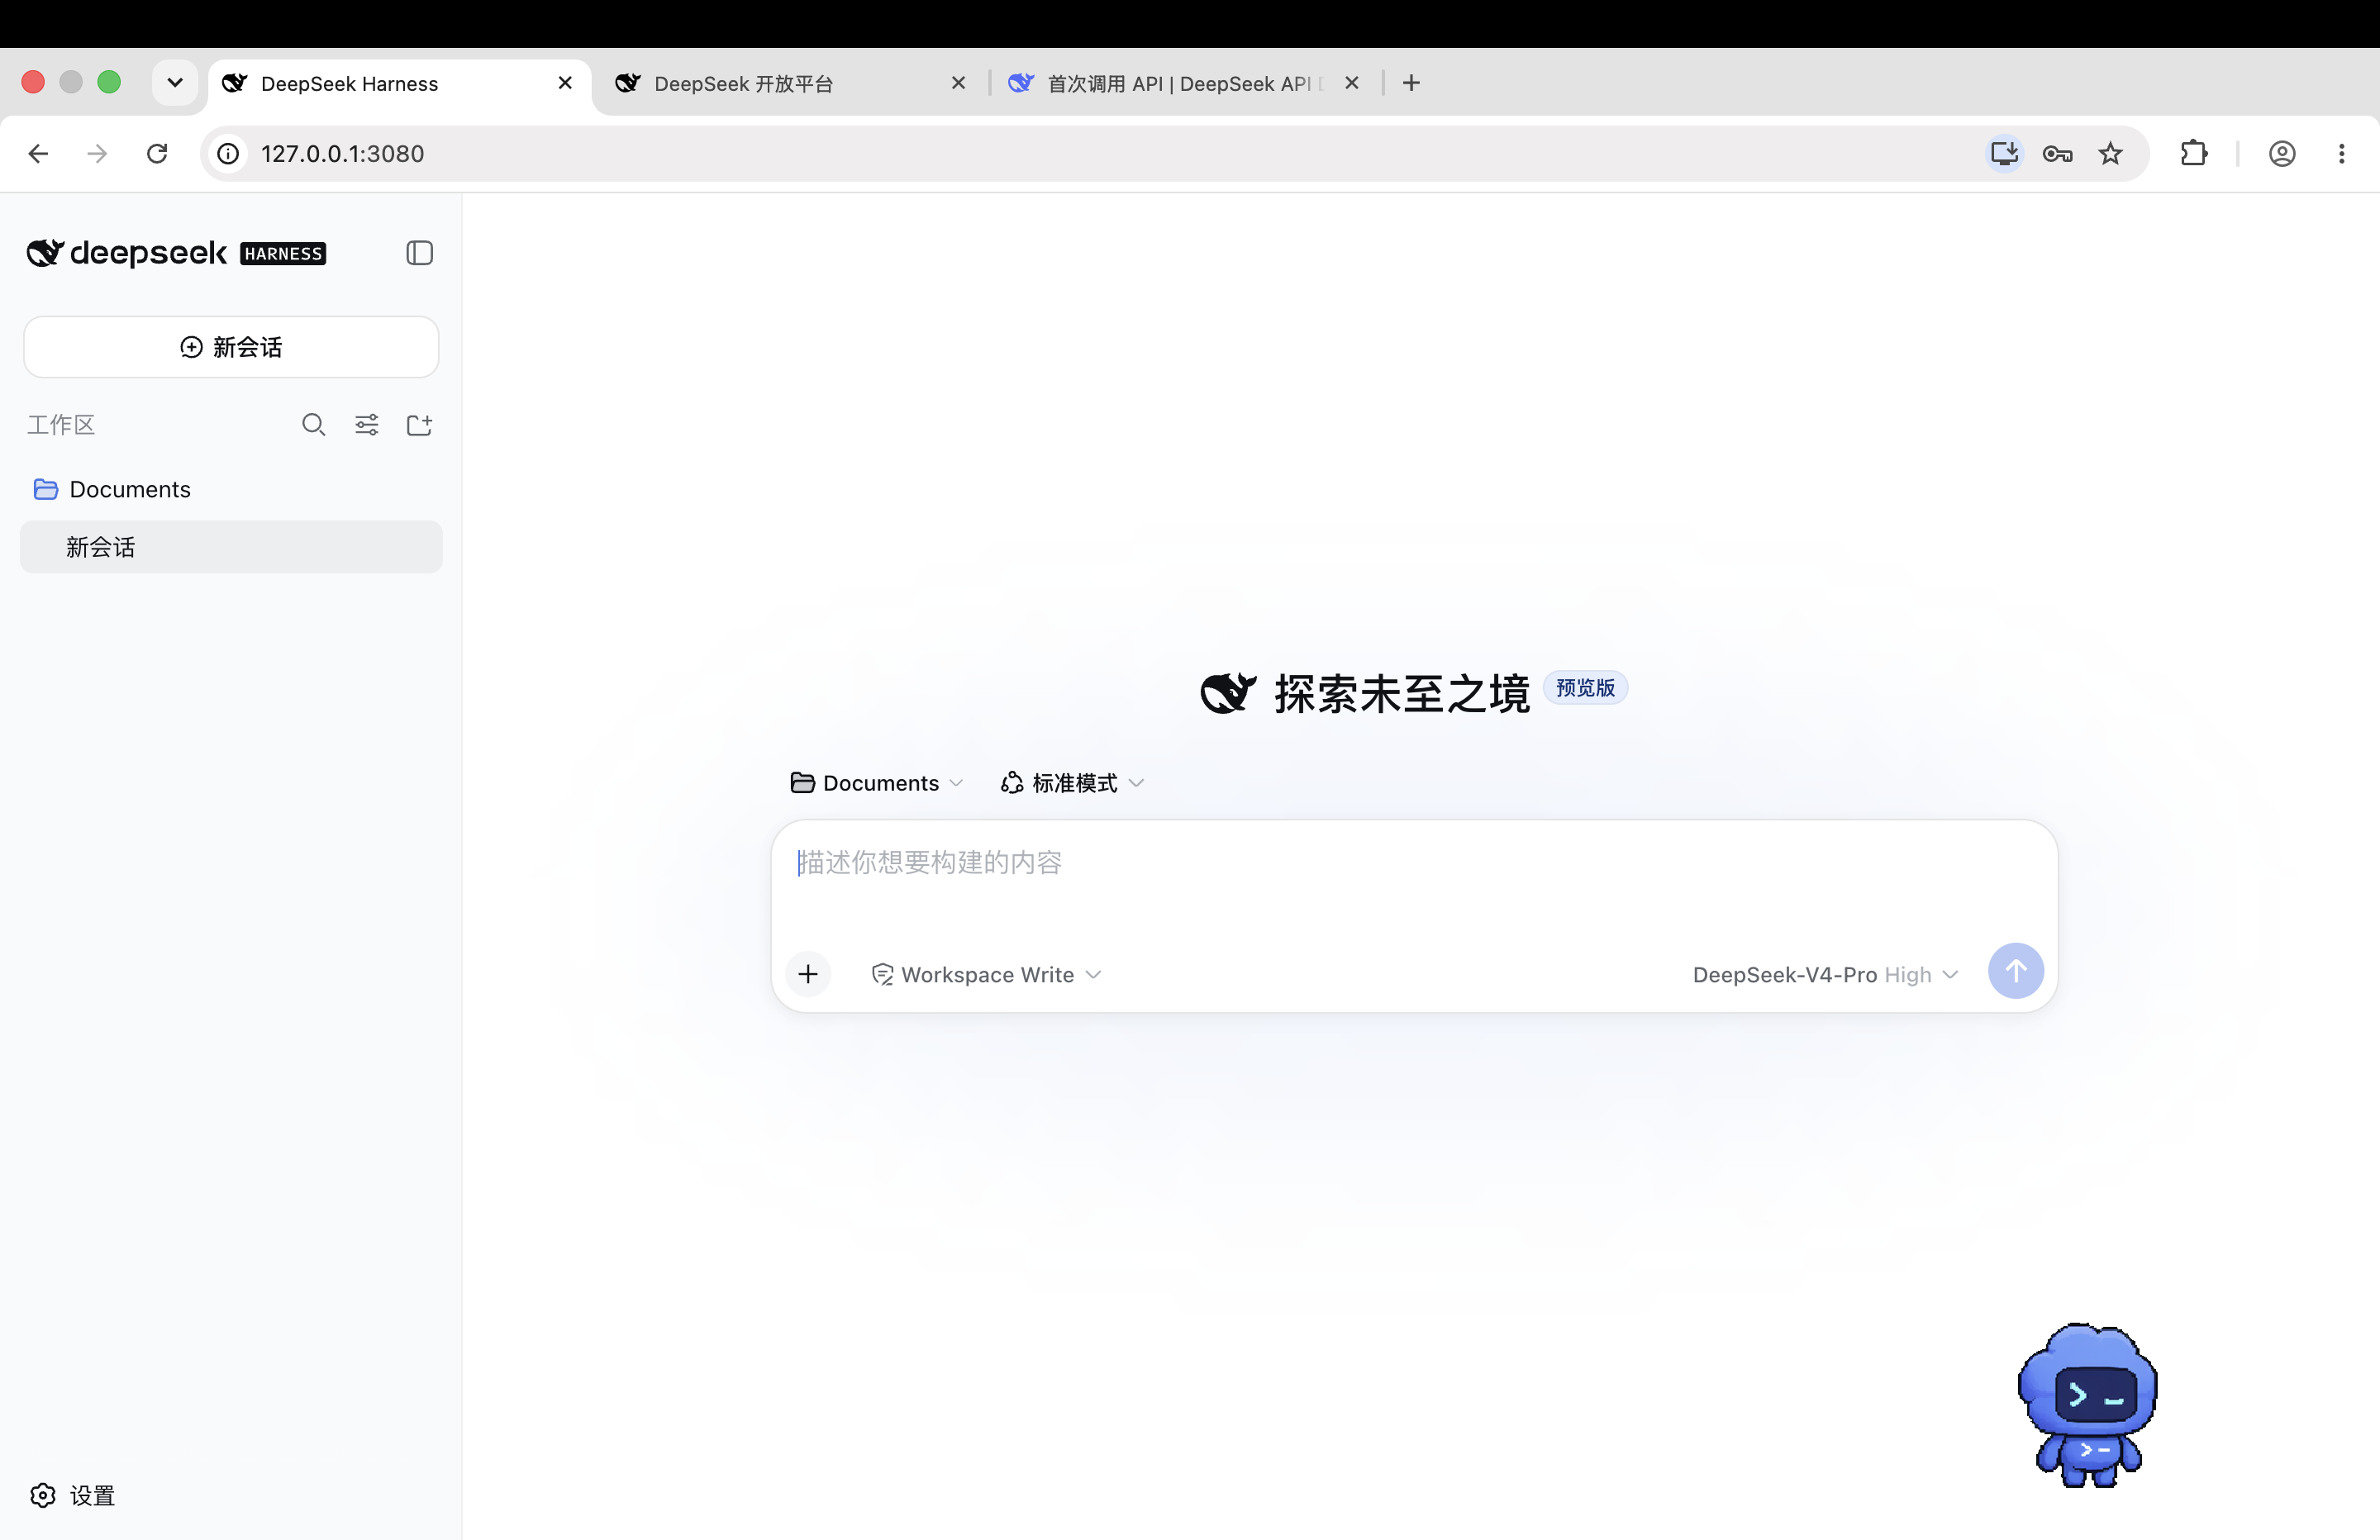This screenshot has height=1540, width=2380.
Task: Click the attach plus button in prompt box
Action: (808, 974)
